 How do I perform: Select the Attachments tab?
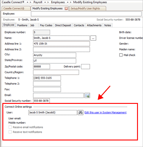click(94, 25)
